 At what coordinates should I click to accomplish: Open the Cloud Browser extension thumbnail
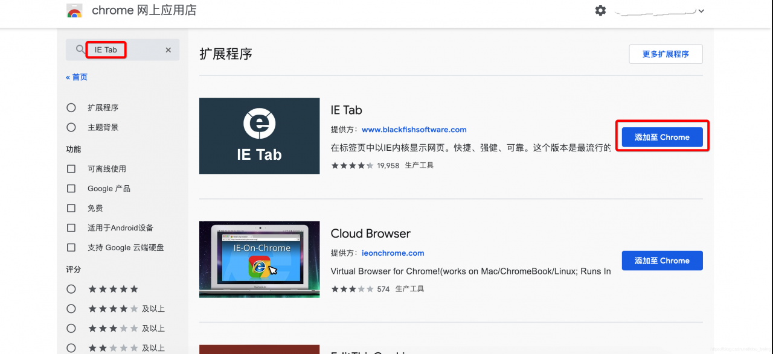click(x=260, y=259)
